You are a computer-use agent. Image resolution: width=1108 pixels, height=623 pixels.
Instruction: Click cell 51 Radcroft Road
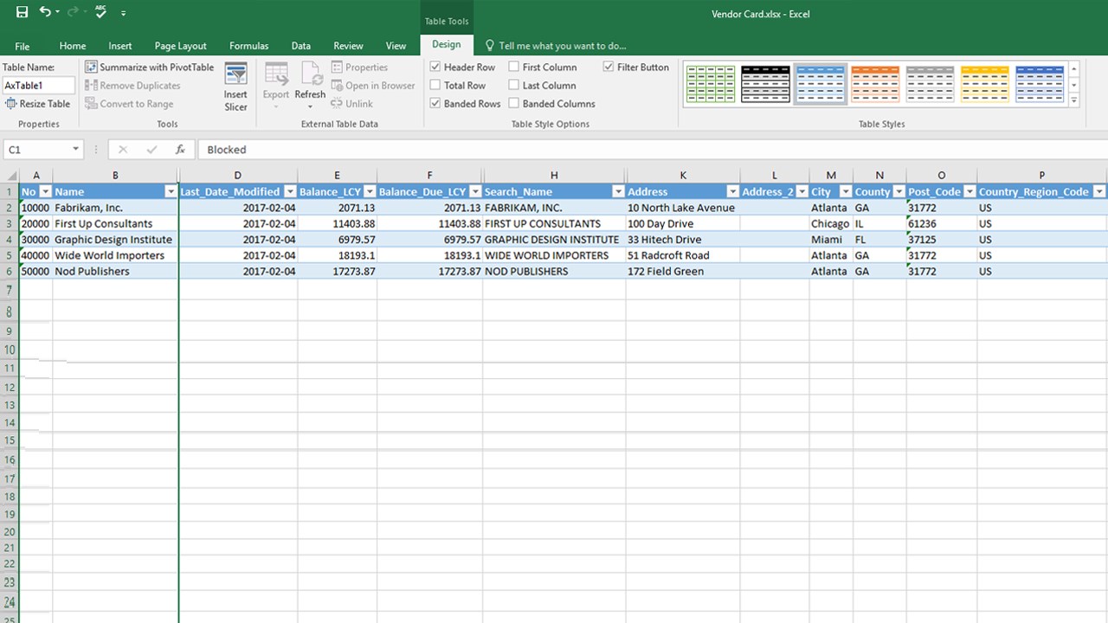click(x=682, y=255)
